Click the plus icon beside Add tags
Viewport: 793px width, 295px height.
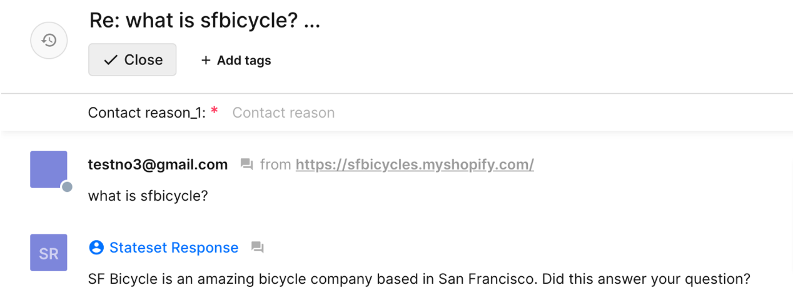pos(206,61)
